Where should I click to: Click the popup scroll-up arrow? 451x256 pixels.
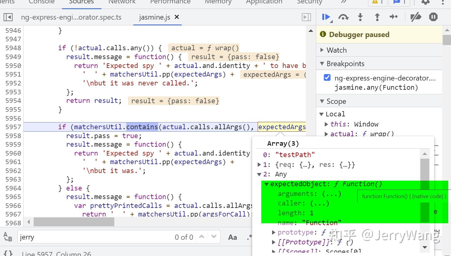pyautogui.click(x=425, y=154)
